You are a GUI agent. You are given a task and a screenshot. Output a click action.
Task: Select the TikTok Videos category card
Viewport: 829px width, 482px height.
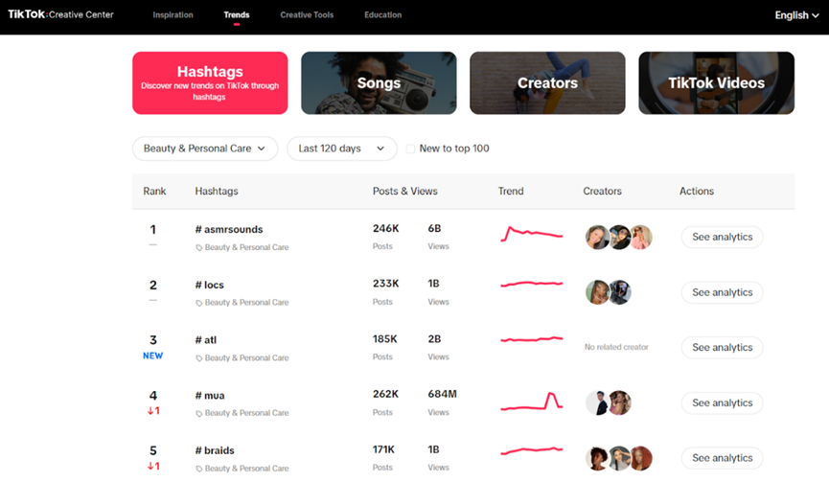[716, 83]
